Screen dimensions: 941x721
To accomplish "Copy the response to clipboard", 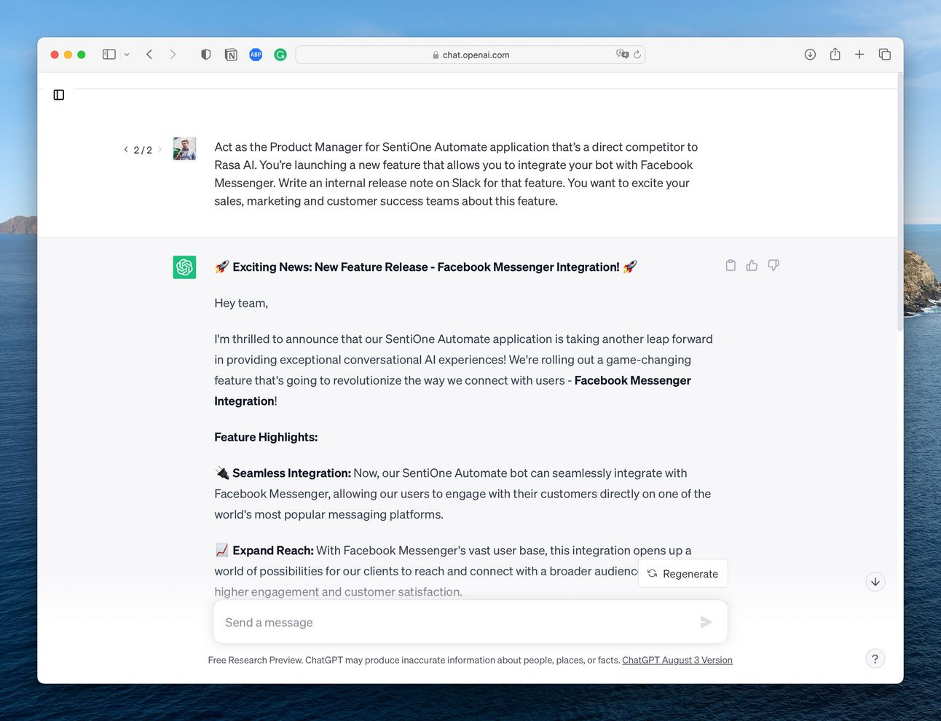I will point(731,266).
